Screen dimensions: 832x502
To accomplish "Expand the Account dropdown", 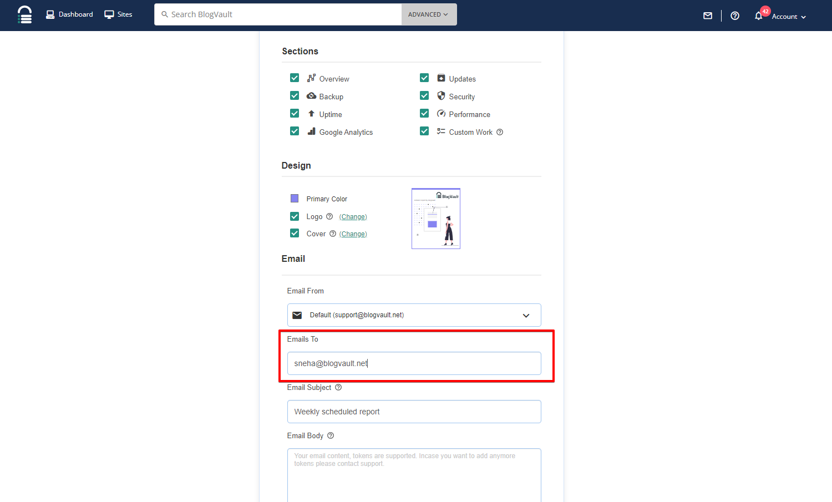I will click(x=789, y=17).
